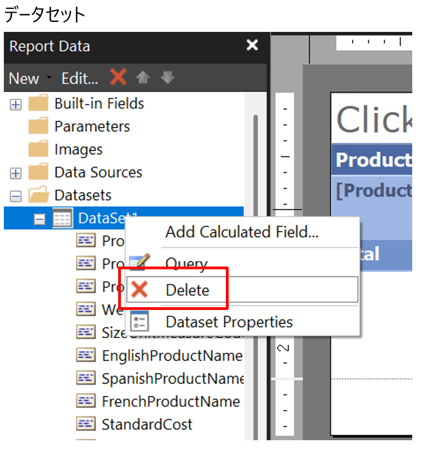Select Add Calculated Field menu item
The width and height of the screenshot is (421, 449).
[241, 232]
